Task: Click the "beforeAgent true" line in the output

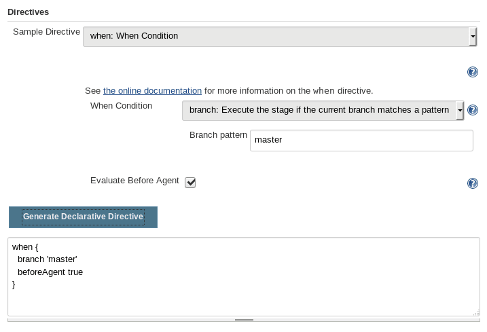Action: [x=50, y=272]
